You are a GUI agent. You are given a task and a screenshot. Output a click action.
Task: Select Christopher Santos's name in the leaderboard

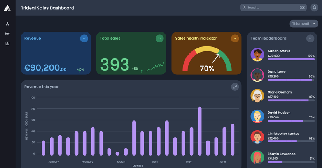tap(284, 134)
